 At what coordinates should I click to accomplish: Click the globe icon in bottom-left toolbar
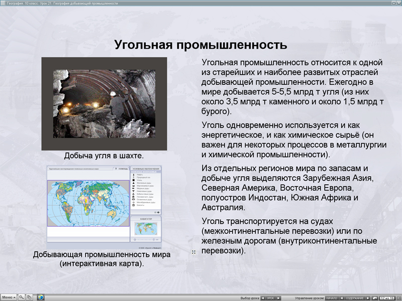40,296
